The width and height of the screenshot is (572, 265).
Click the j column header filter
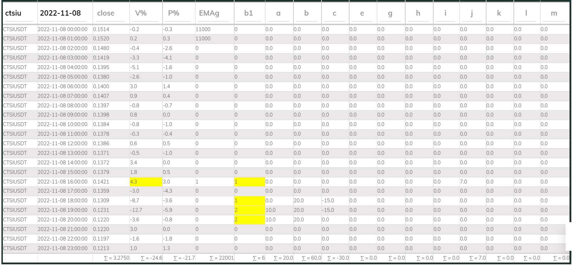(x=472, y=13)
